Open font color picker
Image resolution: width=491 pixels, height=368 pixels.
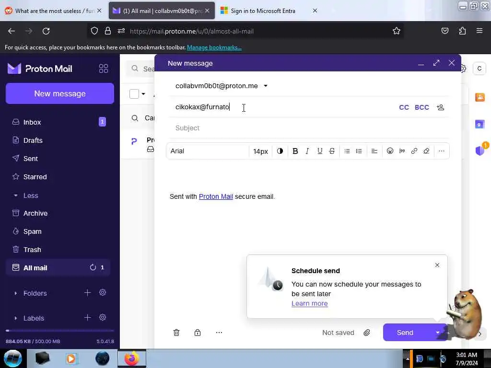pos(280,151)
